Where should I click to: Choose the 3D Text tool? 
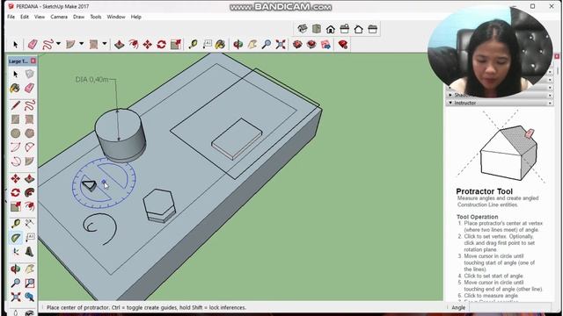(x=29, y=252)
